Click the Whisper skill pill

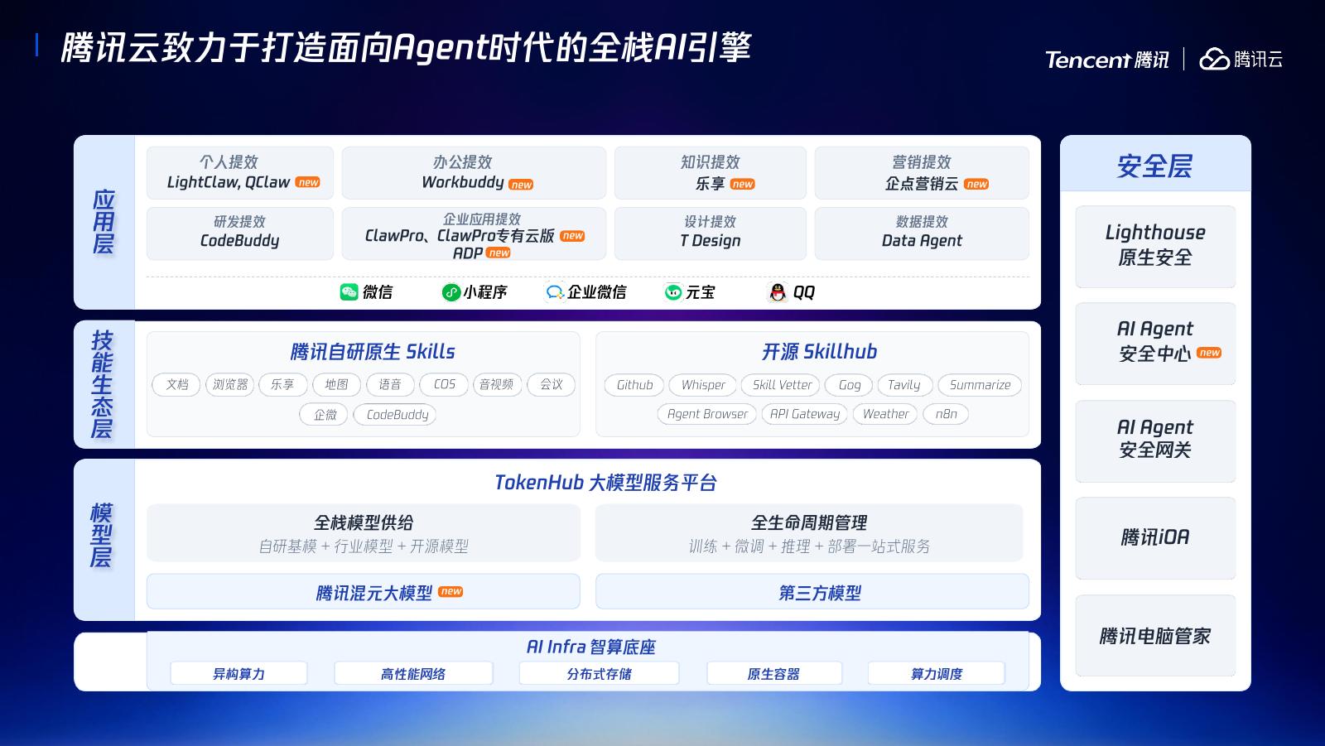[703, 384]
